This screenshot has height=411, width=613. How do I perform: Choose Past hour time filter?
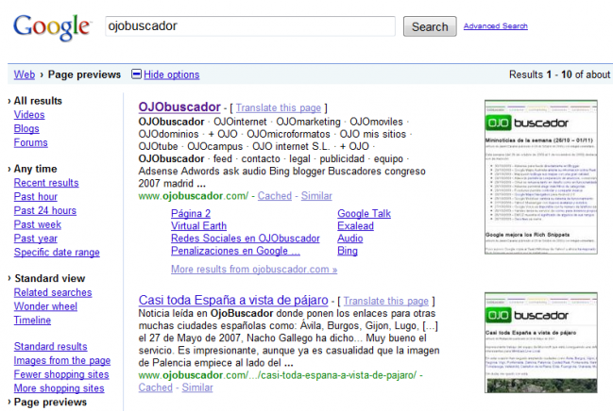point(36,196)
